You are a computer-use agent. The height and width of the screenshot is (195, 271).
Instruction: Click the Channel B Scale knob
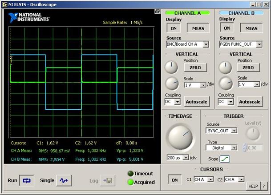click(x=226, y=84)
